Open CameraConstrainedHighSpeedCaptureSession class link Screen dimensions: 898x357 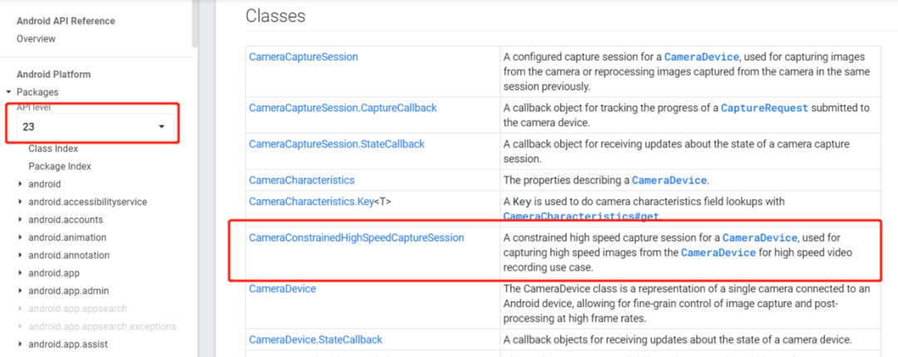(x=357, y=237)
